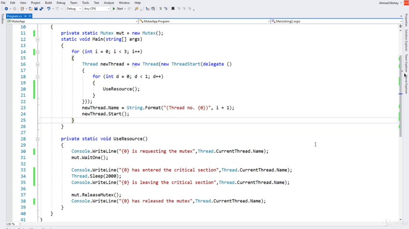Viewport: 409px width, 229px height.
Task: Open the Team Explorer side tab
Action: coord(406,63)
